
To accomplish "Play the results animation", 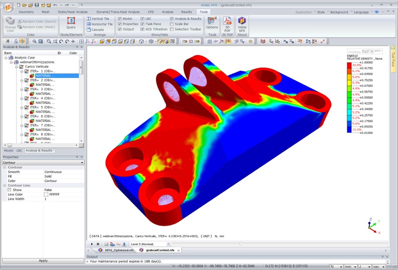I will [x=92, y=244].
